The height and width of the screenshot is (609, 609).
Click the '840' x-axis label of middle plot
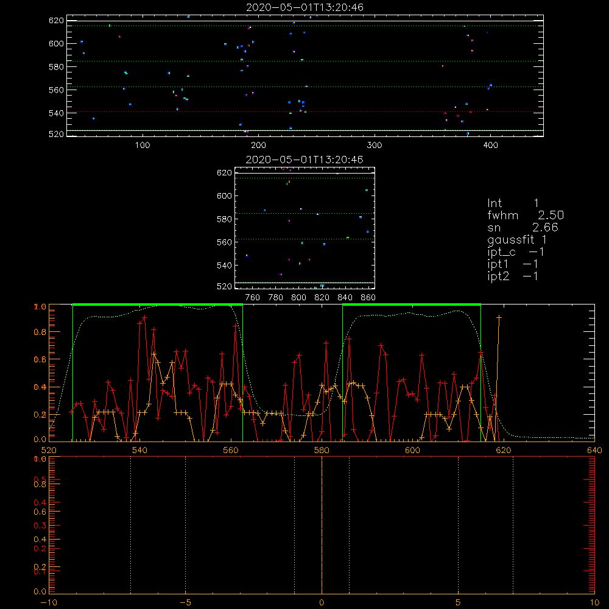pyautogui.click(x=345, y=298)
